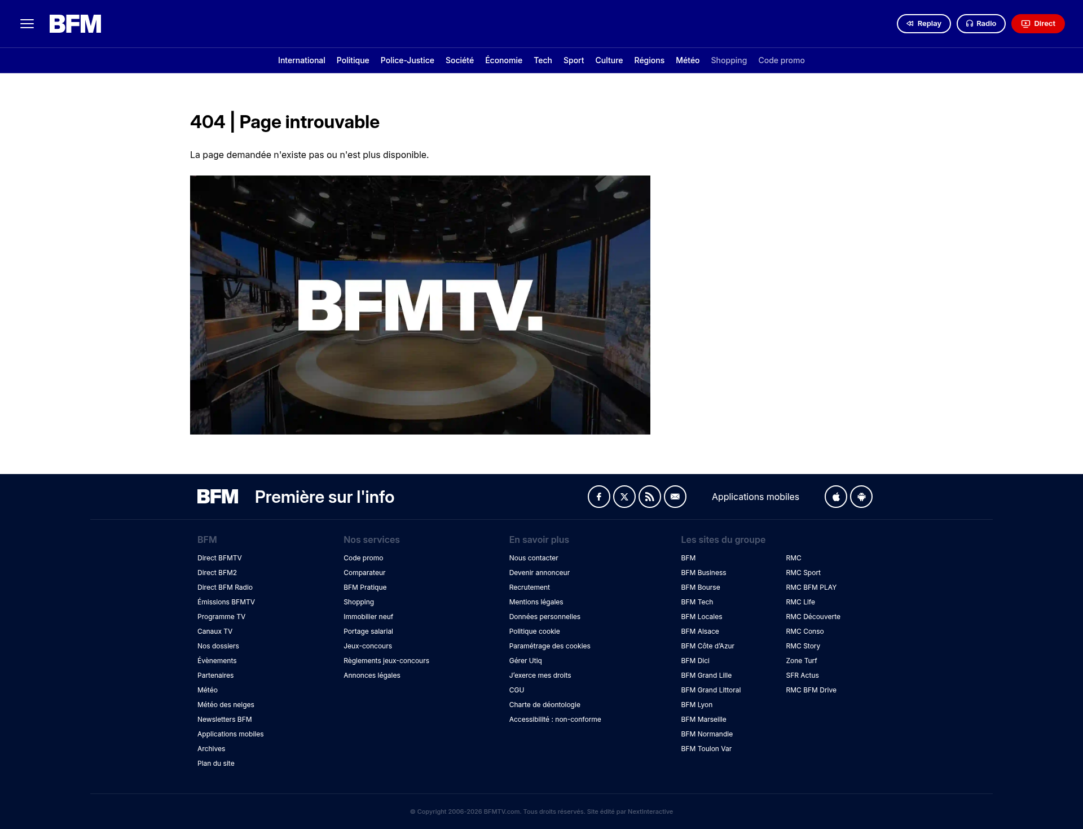Open Devenir annonceur link
The width and height of the screenshot is (1083, 829).
click(x=539, y=573)
